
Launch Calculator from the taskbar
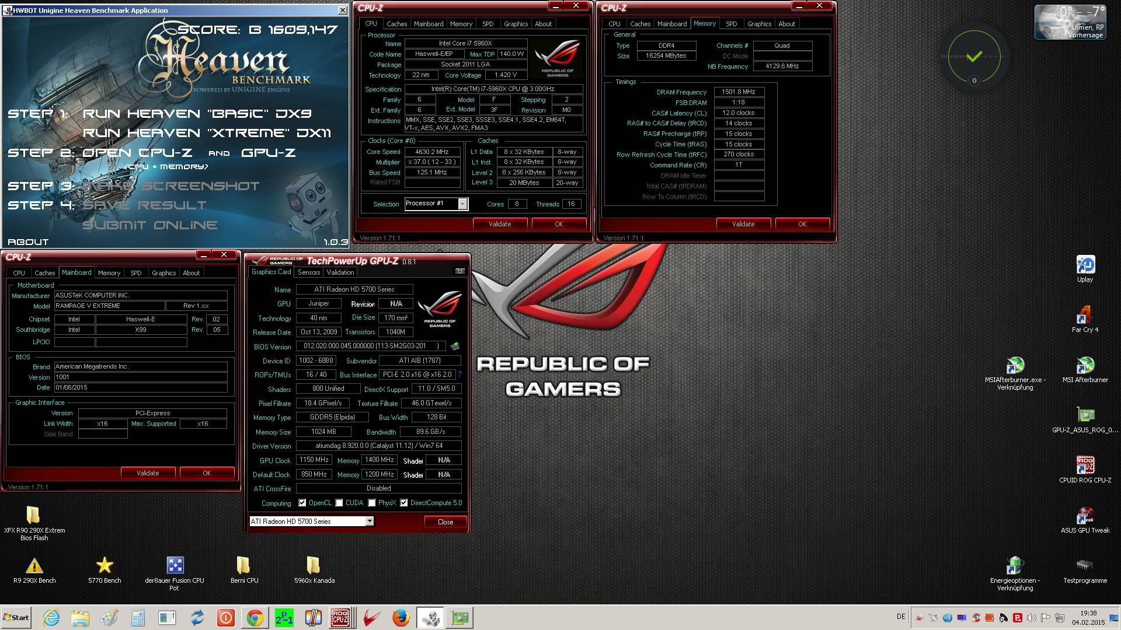click(x=138, y=618)
